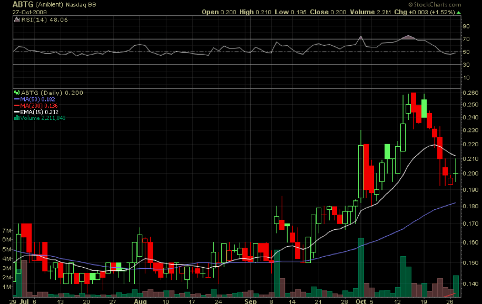Click the 7M volume axis label
The height and width of the screenshot is (304, 482).
click(x=7, y=230)
